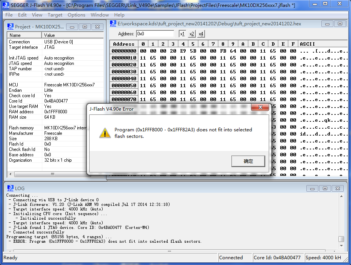Select x1 byte view mode
Screen dimensions: 351x265
tap(182, 34)
